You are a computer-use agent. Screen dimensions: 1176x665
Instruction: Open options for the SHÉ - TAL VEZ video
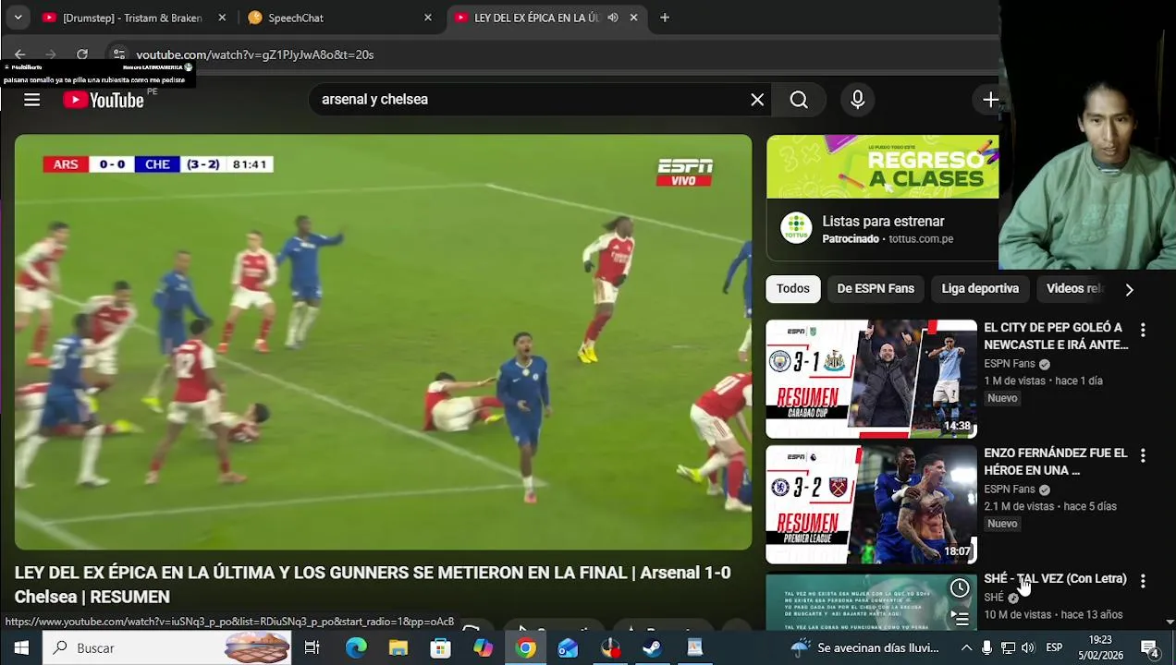pos(1143,581)
